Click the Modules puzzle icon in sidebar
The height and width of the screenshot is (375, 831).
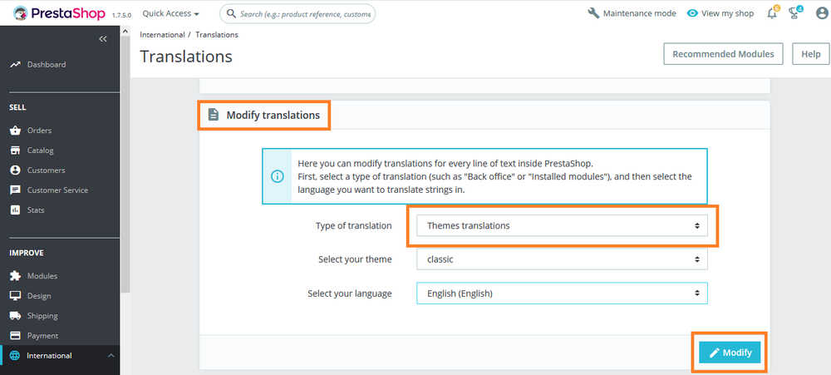[x=15, y=276]
